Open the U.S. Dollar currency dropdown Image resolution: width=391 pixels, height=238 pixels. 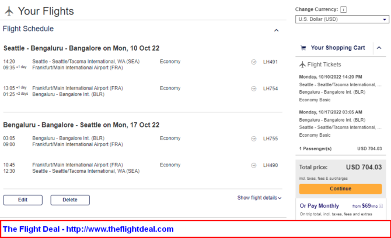342,19
